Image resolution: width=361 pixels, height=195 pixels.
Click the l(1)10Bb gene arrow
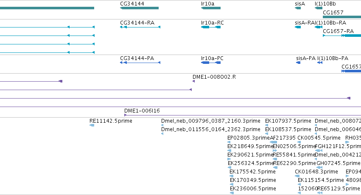pyautogui.click(x=319, y=8)
